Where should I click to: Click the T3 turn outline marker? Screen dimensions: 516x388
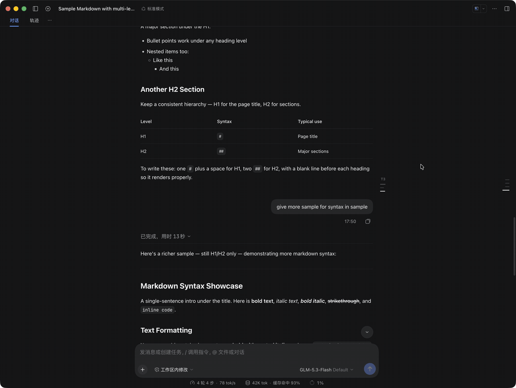pos(383,179)
